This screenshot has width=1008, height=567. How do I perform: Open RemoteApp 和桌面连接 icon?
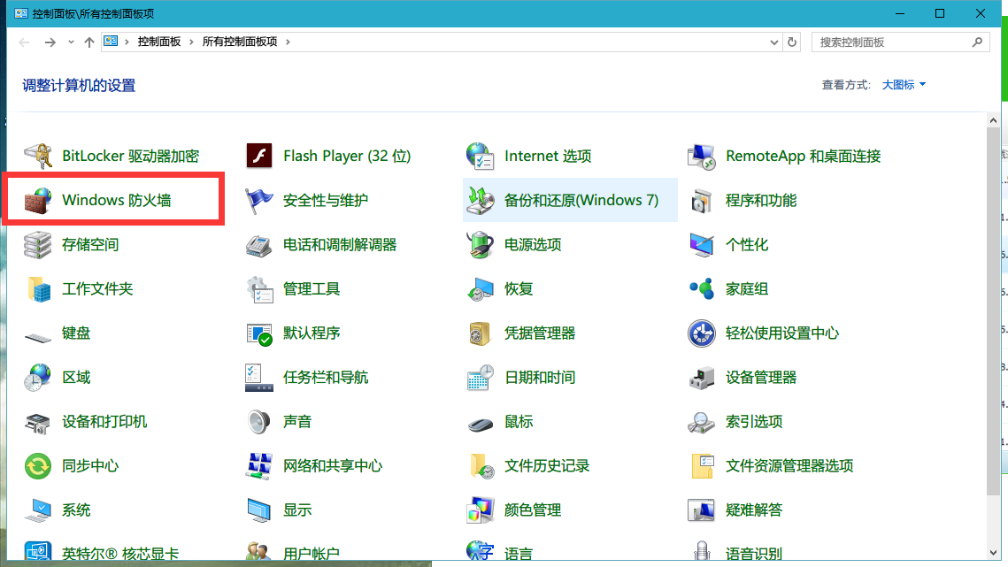pyautogui.click(x=702, y=157)
